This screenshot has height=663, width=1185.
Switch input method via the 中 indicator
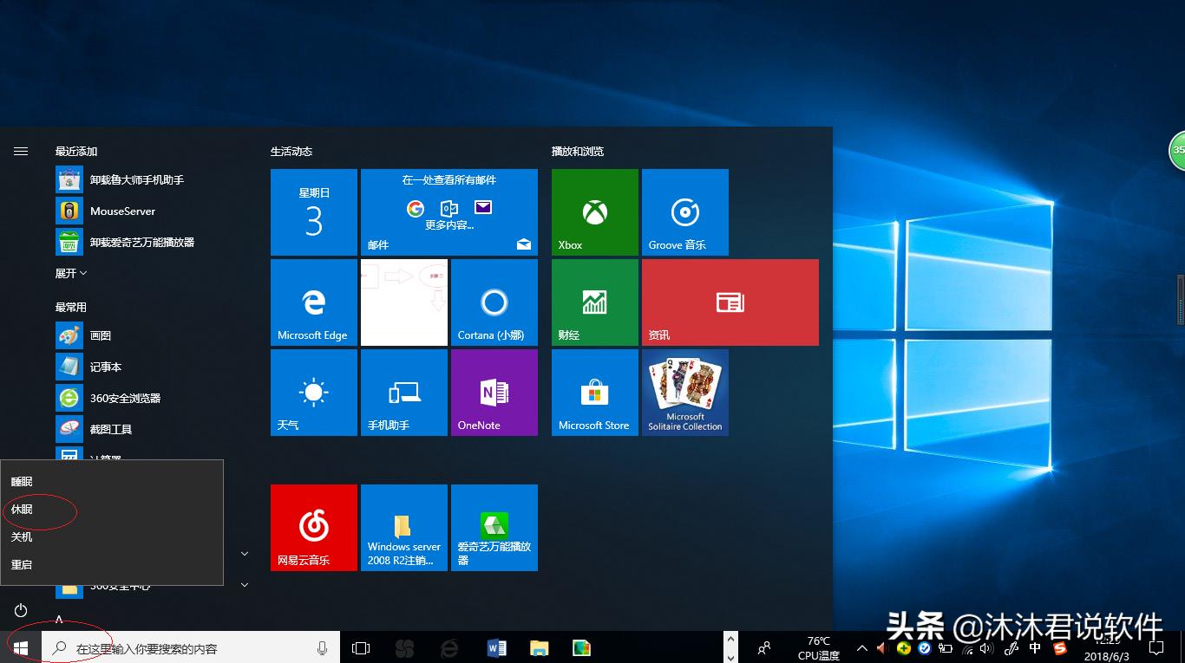tap(1034, 647)
